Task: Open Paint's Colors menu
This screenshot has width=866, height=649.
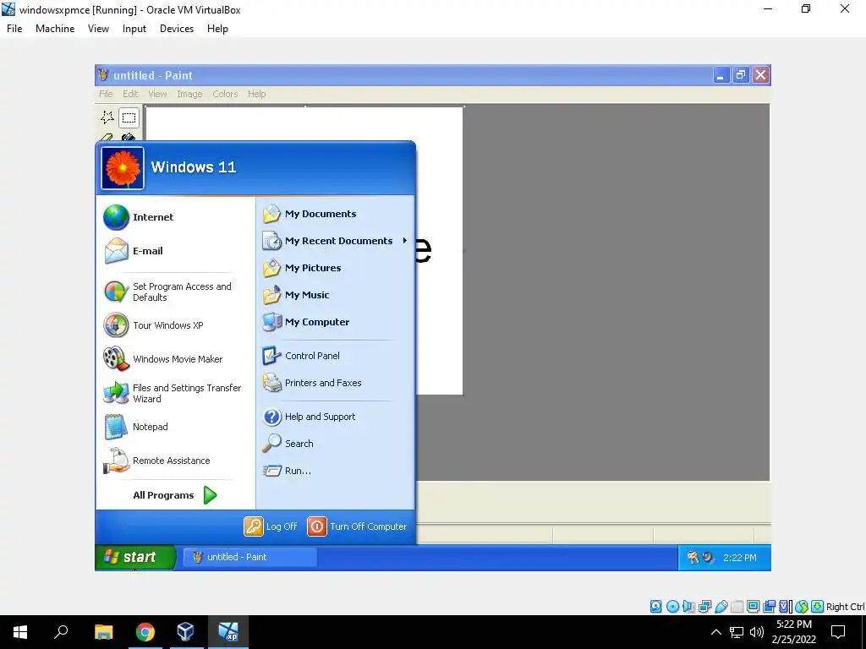Action: tap(225, 95)
